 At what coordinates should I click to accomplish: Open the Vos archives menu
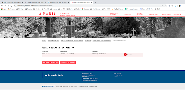pos(177,15)
